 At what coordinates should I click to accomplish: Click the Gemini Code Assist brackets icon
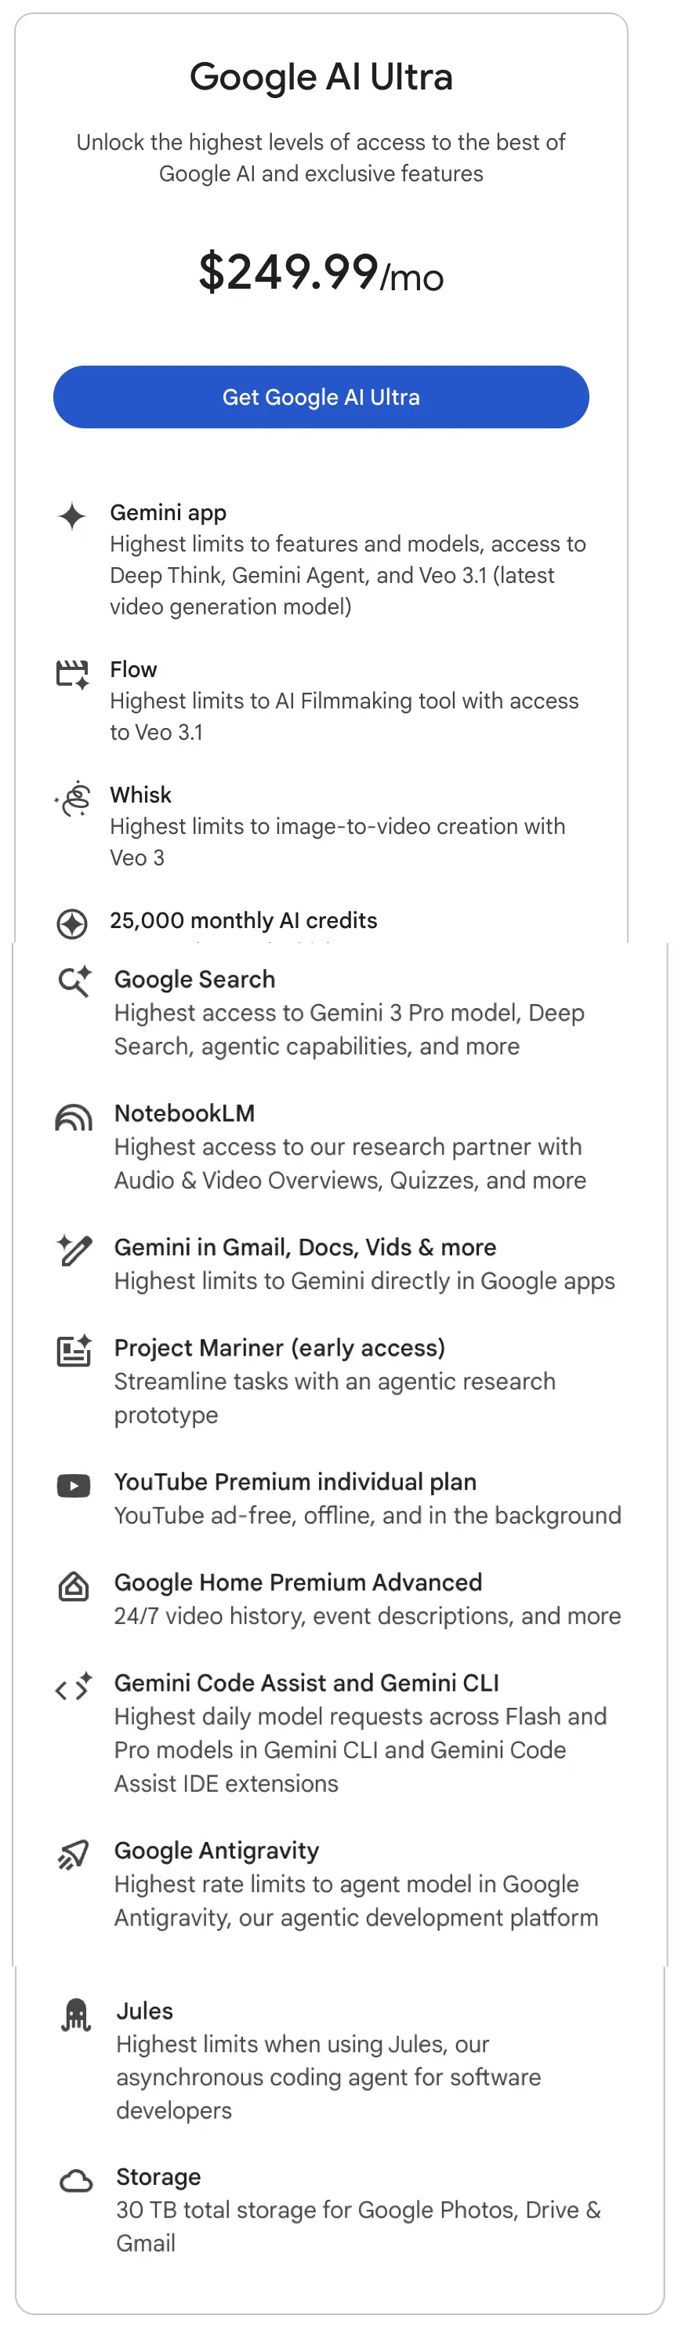[74, 1686]
